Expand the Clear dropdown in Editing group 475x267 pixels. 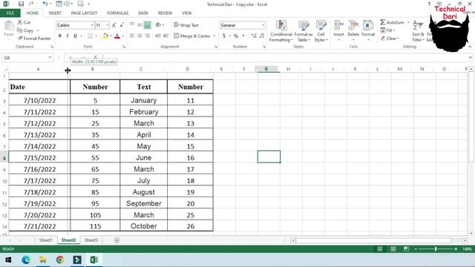click(x=398, y=39)
